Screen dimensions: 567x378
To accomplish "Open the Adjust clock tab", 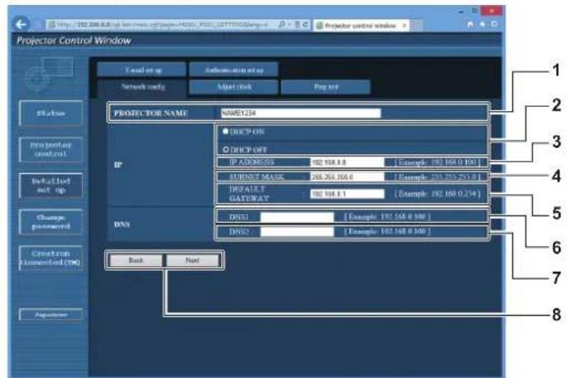I will pos(234,87).
